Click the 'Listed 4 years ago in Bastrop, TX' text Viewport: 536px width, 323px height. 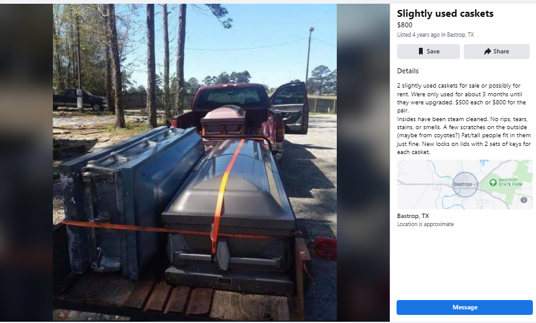pyautogui.click(x=435, y=35)
